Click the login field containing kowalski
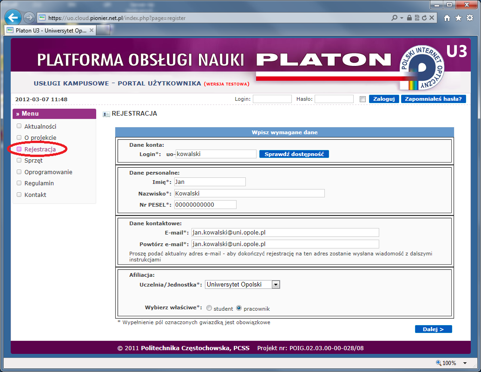Viewport: 481px width, 372px height. coord(216,154)
